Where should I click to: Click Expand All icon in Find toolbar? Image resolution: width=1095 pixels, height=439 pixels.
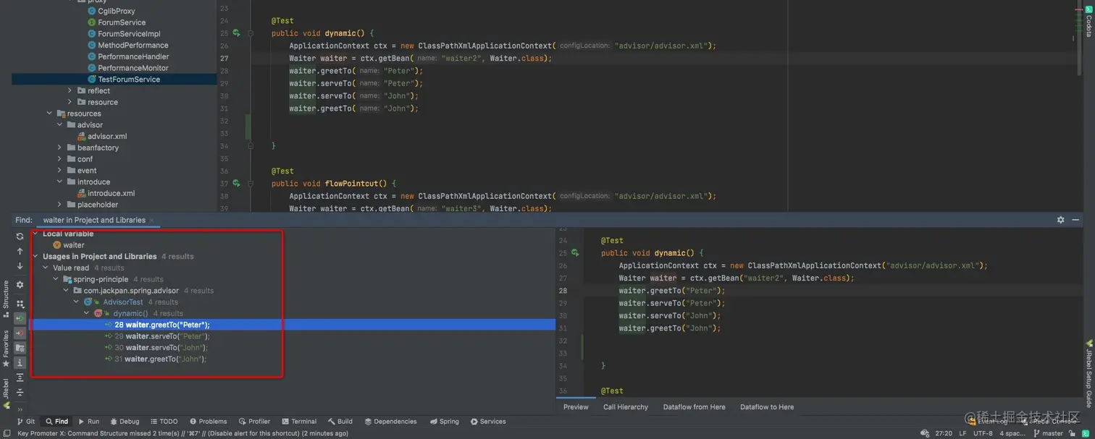(x=20, y=378)
